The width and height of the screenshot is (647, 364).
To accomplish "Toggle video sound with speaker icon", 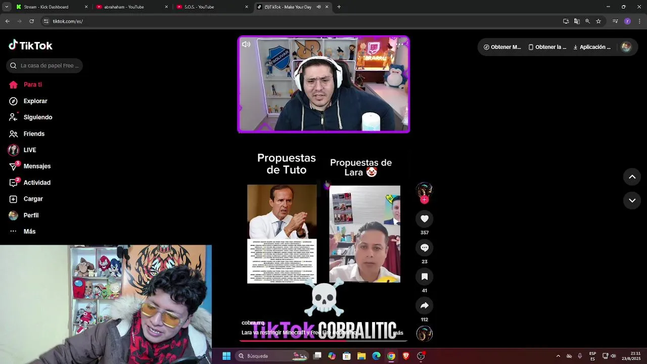I will (x=246, y=44).
